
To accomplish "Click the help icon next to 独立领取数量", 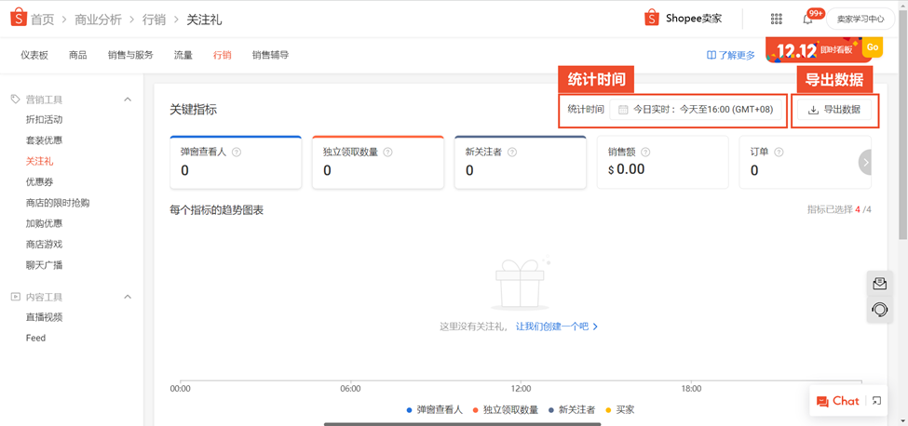I will click(x=387, y=152).
